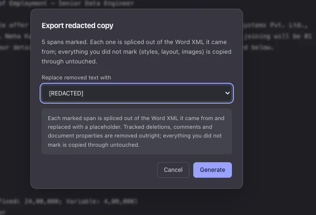316x215 pixels.
Task: Click the info box about tracked deletions
Action: pos(137,131)
